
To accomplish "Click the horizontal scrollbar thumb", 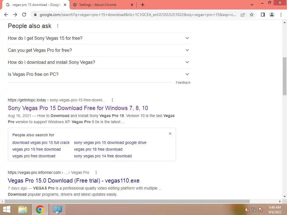I will point(127,202).
